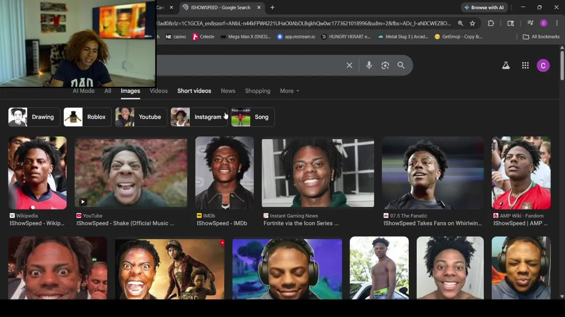Open HUNGRY HERART bookmark
Screen dimensions: 565x317
coord(346,37)
